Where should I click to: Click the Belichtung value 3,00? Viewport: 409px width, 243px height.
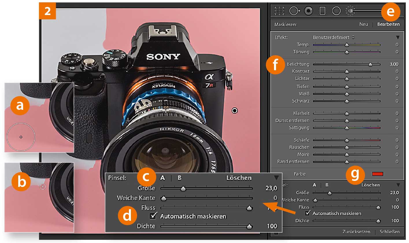point(394,64)
